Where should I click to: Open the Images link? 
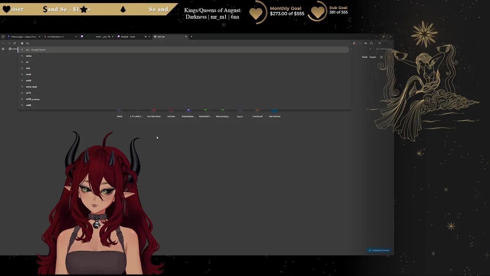point(372,57)
